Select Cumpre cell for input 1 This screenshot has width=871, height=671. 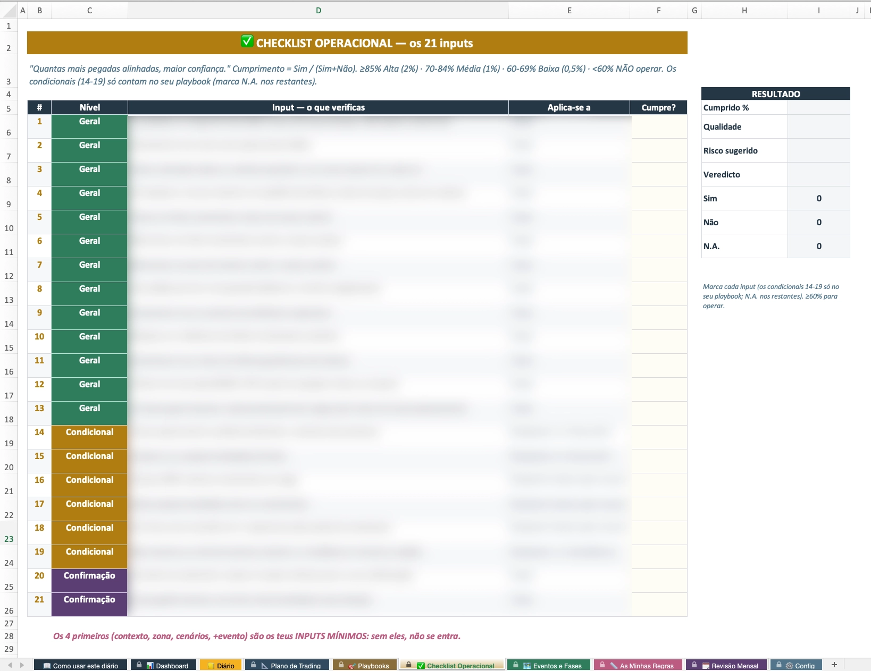pyautogui.click(x=659, y=126)
